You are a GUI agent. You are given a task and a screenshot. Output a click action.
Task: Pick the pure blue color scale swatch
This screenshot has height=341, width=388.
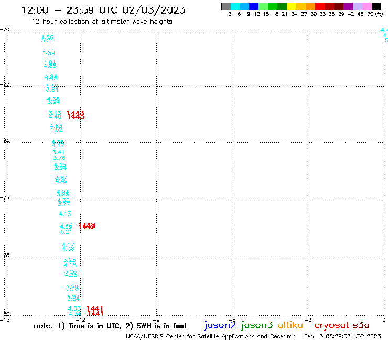pyautogui.click(x=254, y=6)
